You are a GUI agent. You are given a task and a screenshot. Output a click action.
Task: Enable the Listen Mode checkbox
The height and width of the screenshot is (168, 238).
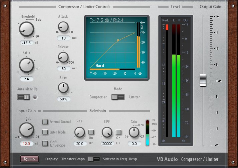[45, 132]
